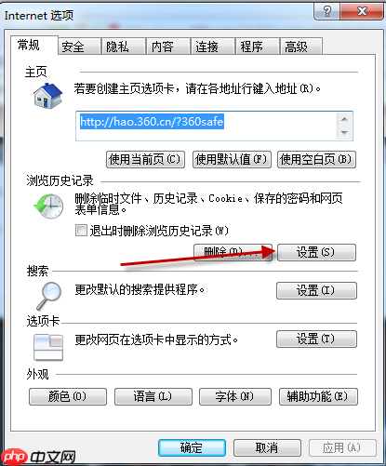
Task: Open the 连接 tab
Action: point(212,47)
